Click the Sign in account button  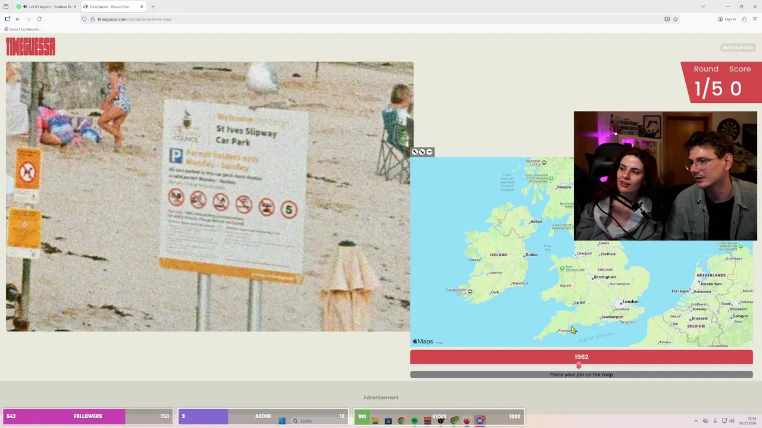pos(727,19)
